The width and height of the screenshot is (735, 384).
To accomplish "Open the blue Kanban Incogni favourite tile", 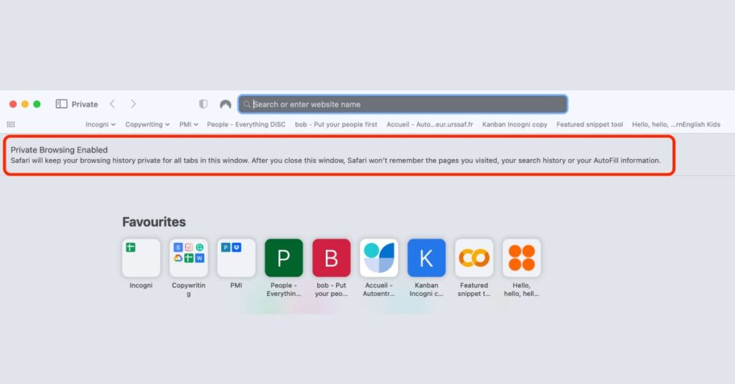I will click(x=426, y=258).
